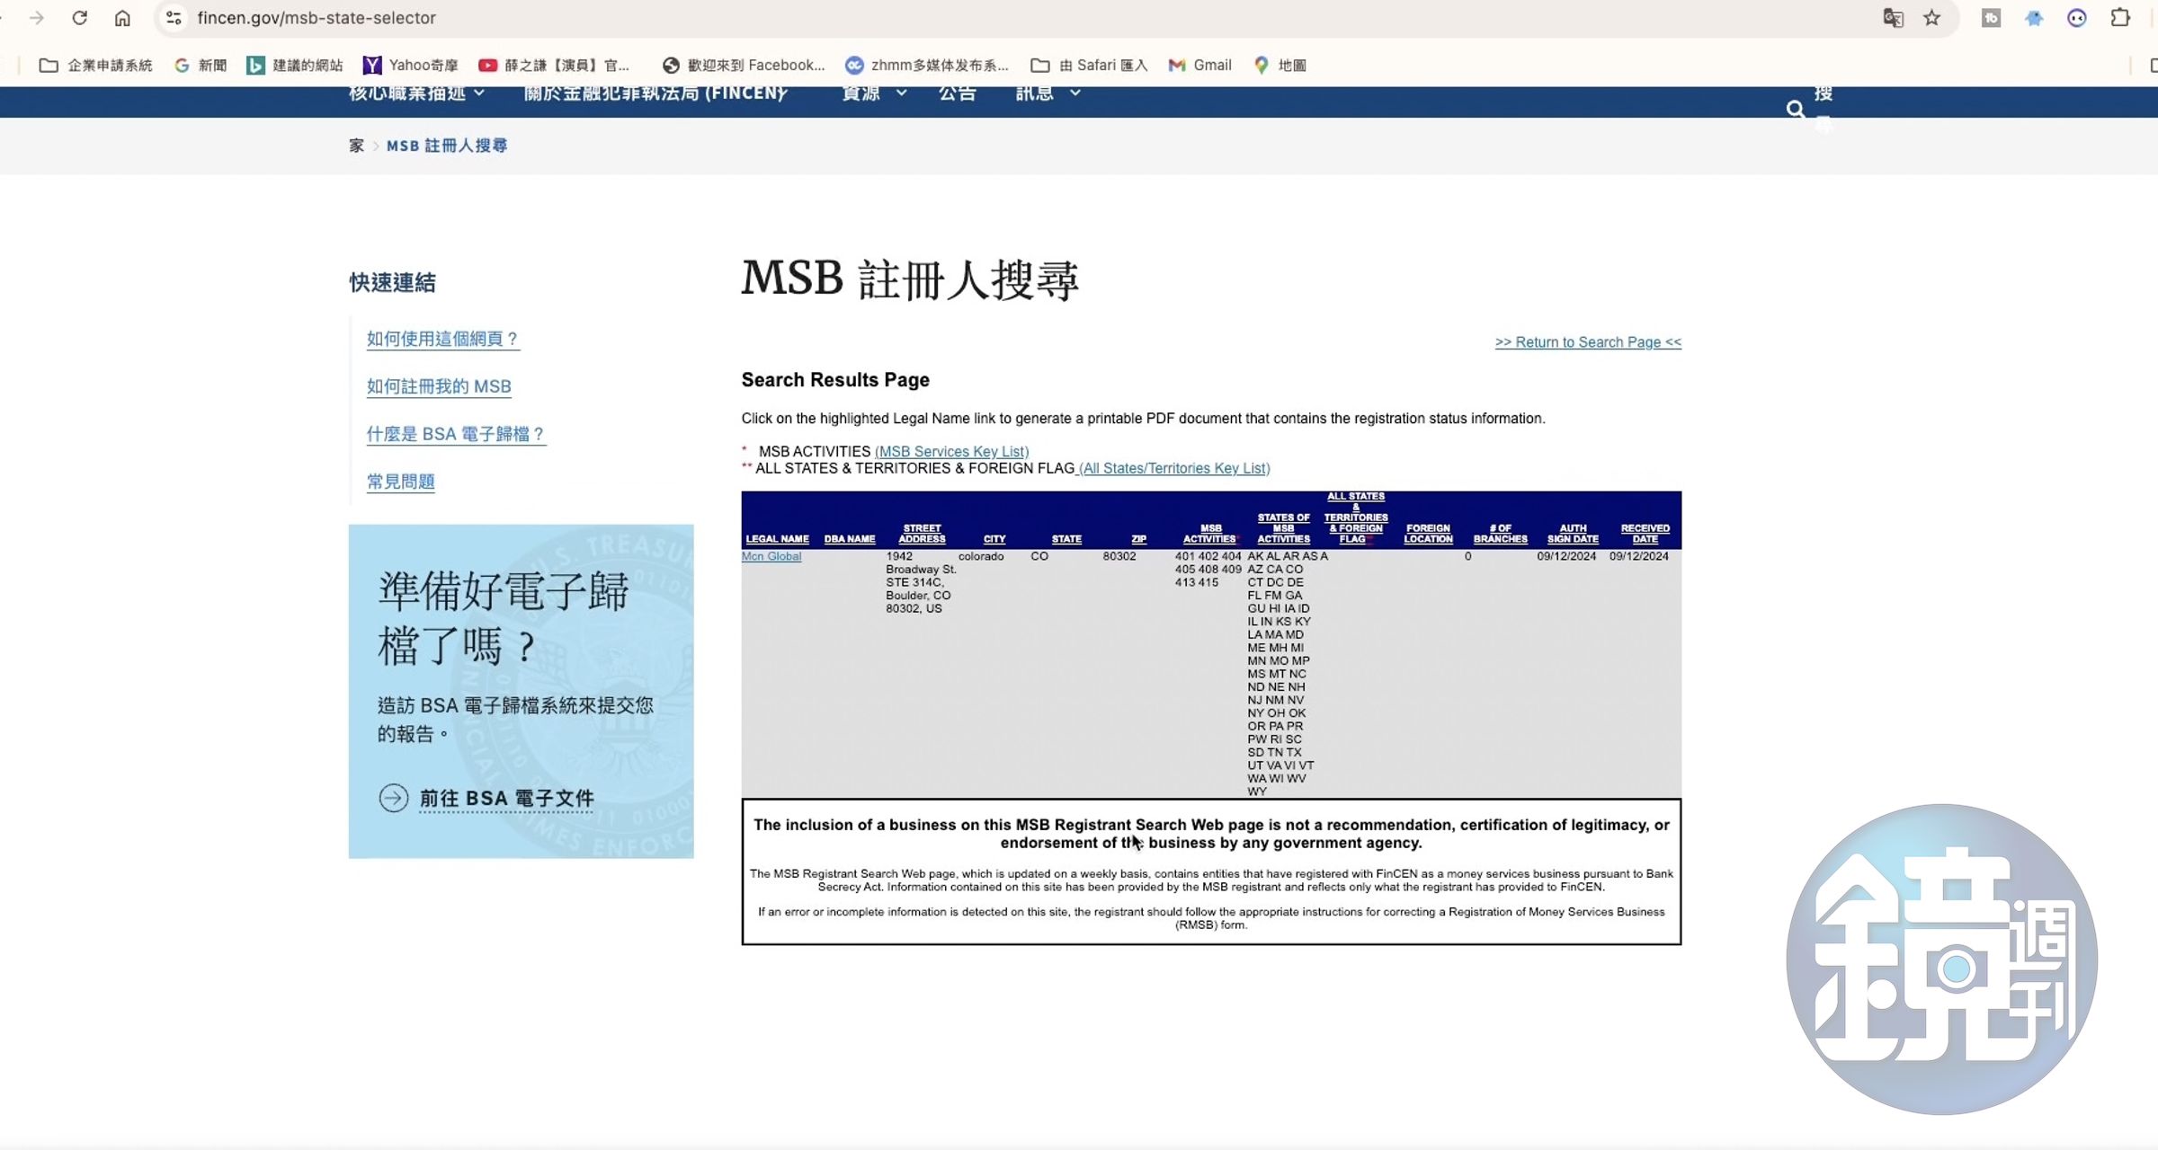
Task: Expand the 核心職業描述 navigation dropdown
Action: [417, 93]
